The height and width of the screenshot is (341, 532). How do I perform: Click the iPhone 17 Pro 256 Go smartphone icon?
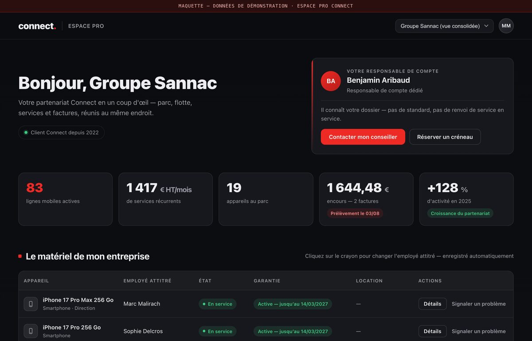coord(31,331)
